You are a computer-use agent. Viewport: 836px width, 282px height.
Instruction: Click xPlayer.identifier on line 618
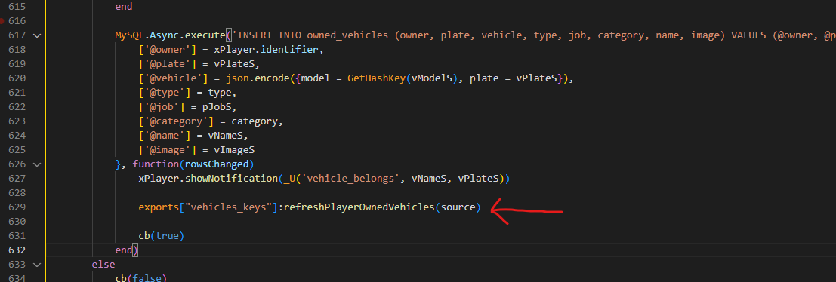point(266,50)
